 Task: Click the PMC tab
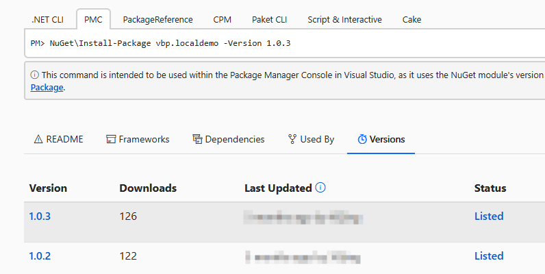(x=93, y=19)
